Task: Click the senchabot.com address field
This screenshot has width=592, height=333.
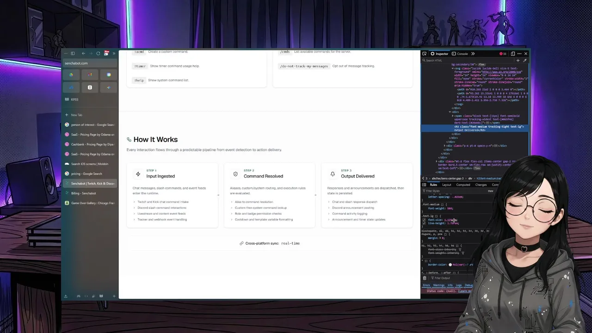Action: coord(90,63)
